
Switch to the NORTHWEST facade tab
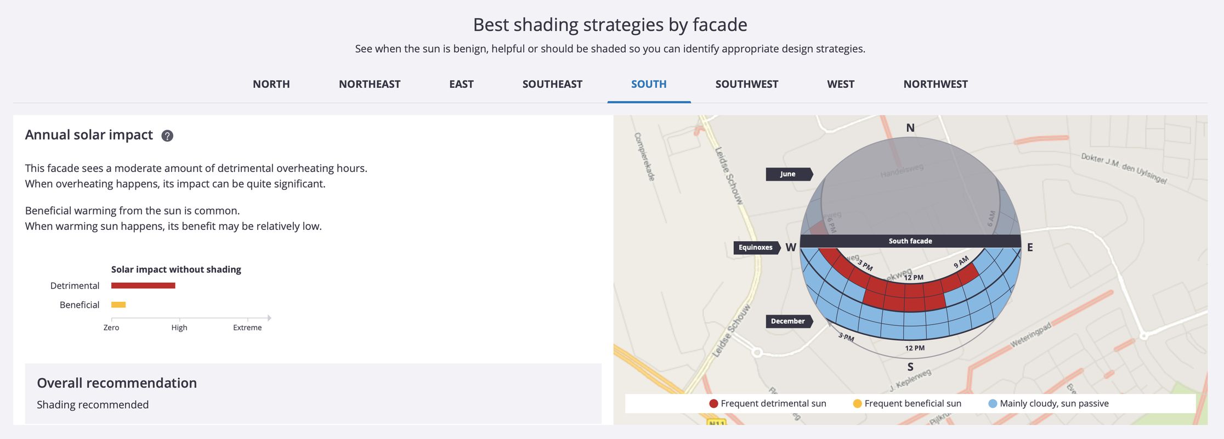(936, 85)
